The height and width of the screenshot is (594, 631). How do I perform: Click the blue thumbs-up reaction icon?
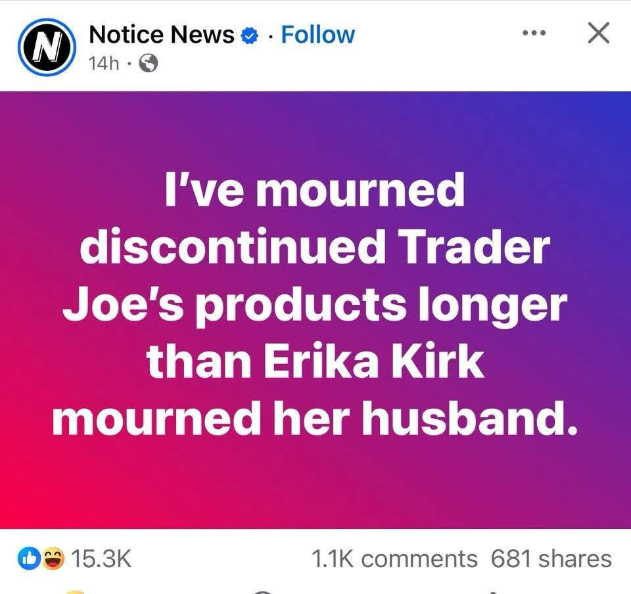point(30,559)
